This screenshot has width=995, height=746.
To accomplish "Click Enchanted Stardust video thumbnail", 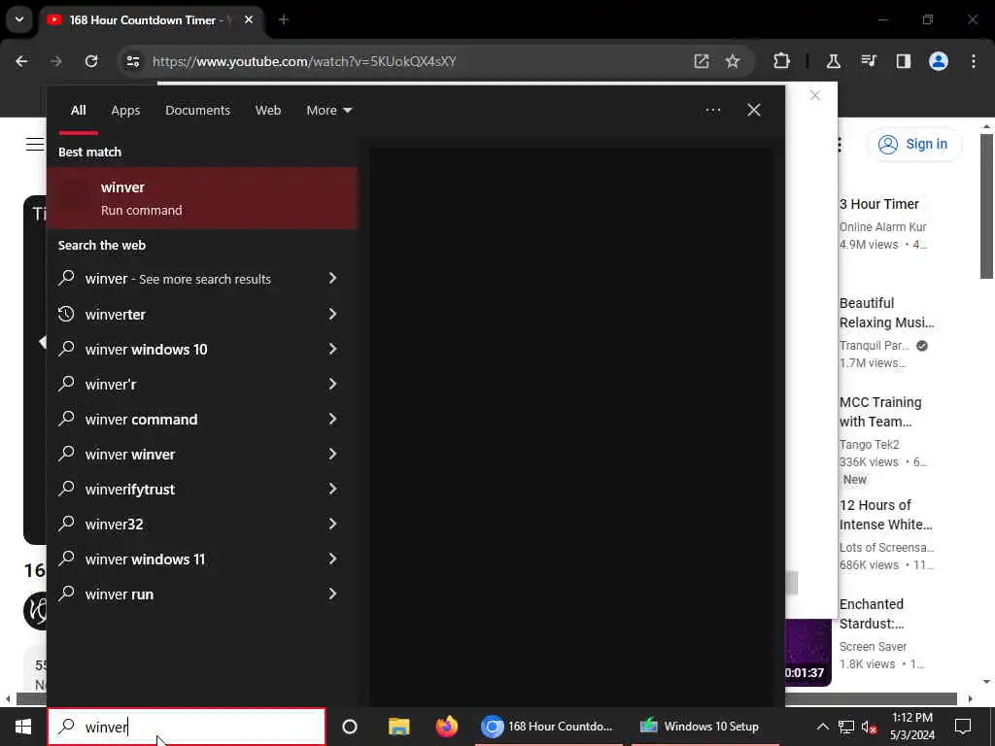I will tap(807, 652).
